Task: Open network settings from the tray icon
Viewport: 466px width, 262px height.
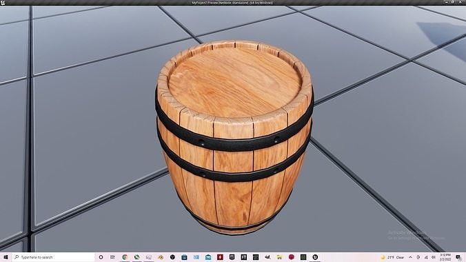Action: point(426,257)
